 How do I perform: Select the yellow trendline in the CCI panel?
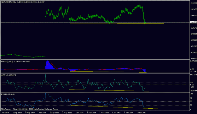109,90
